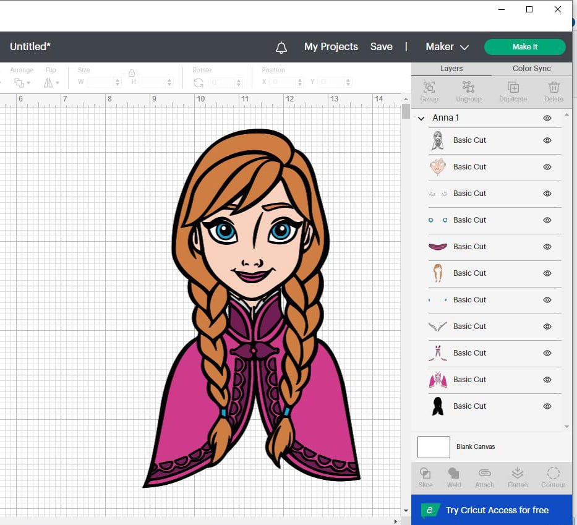Click the layers panel scroll up arrow

pos(566,115)
